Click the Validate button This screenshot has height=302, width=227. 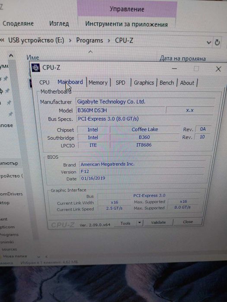[x=158, y=223]
